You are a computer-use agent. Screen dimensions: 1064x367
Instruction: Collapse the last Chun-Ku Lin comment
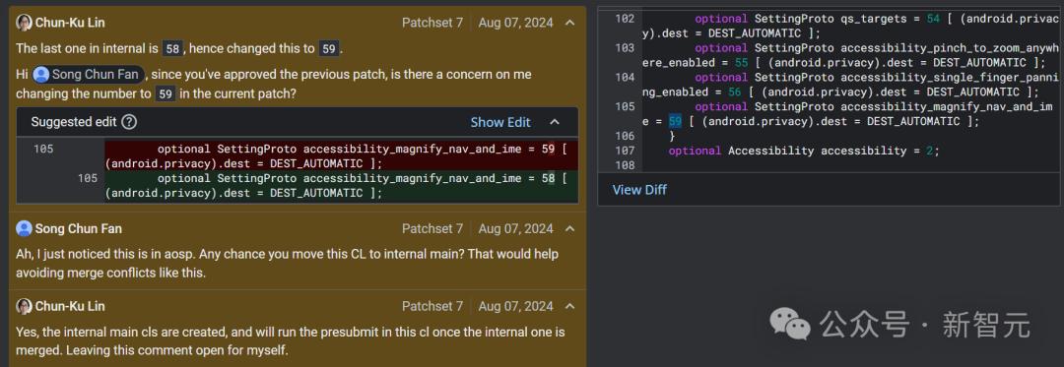[x=570, y=307]
